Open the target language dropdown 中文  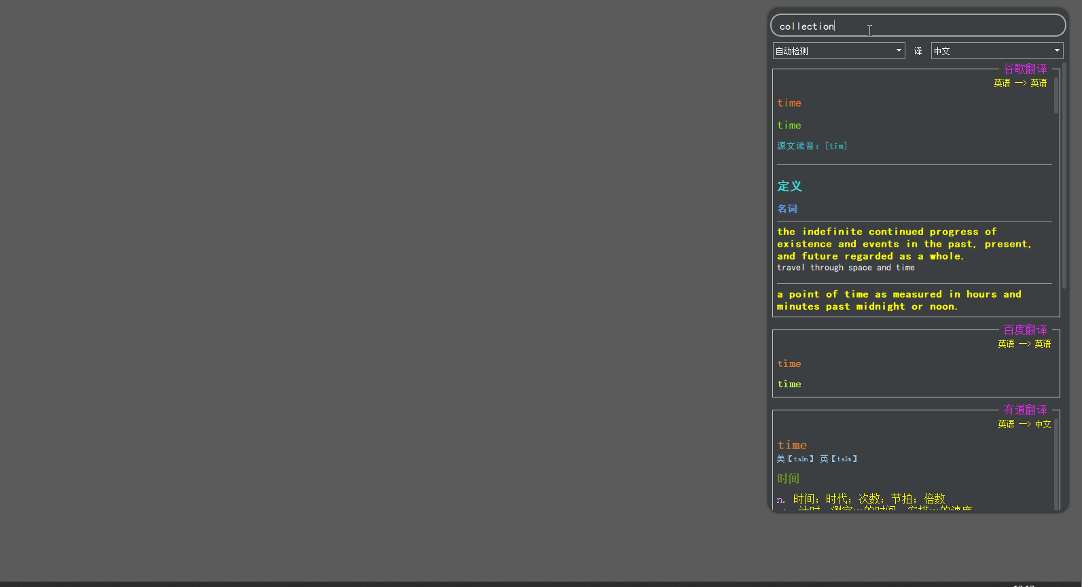click(997, 51)
